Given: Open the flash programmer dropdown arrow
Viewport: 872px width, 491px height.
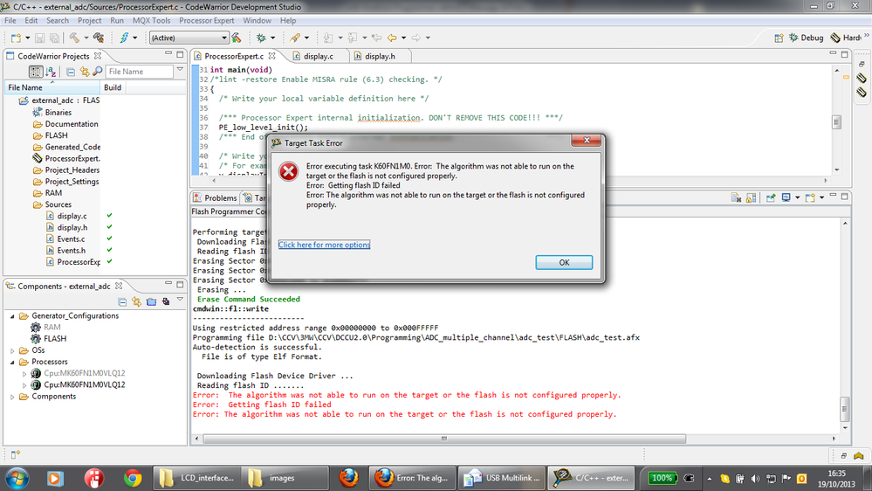Looking at the screenshot, I should point(134,38).
